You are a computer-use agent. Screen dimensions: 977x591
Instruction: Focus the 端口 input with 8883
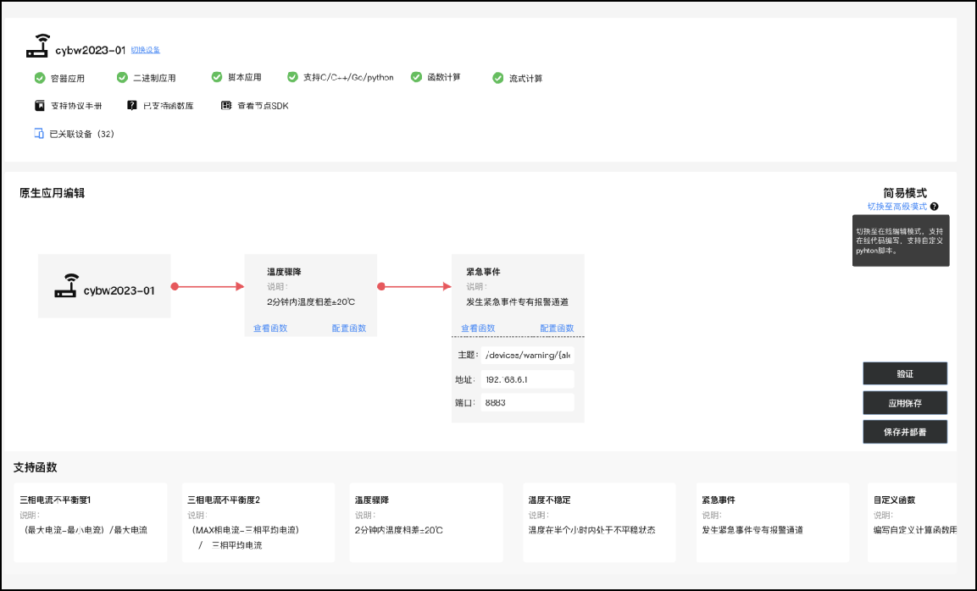point(527,402)
